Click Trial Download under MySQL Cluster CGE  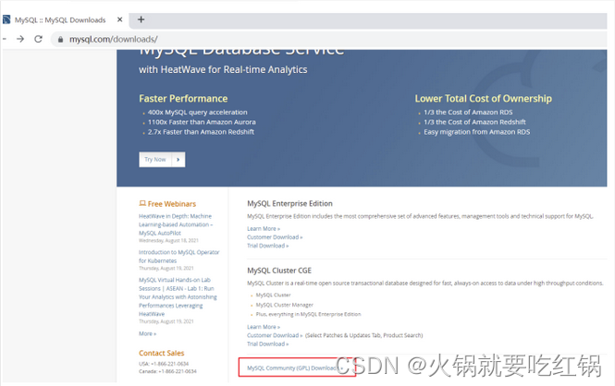point(267,344)
